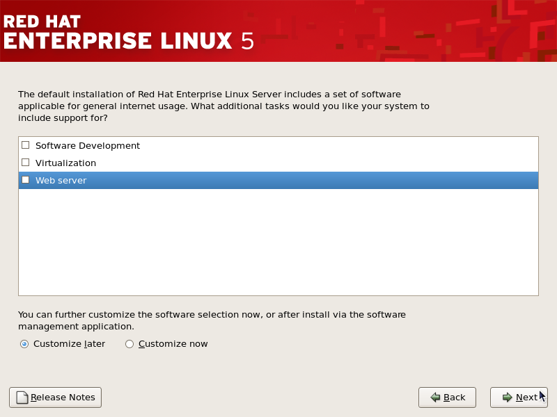
Task: Click the default installation description paragraph
Action: pyautogui.click(x=223, y=106)
